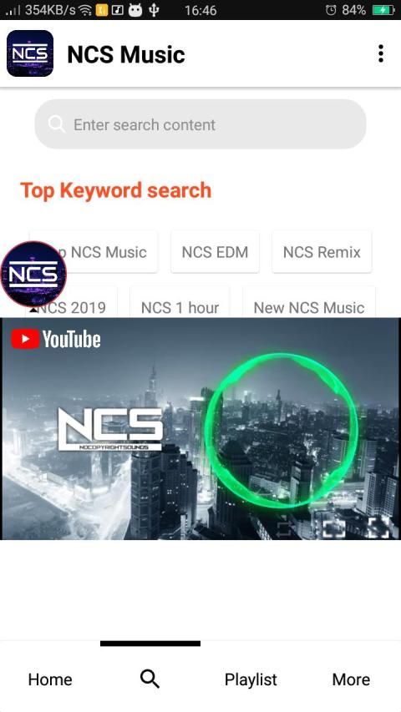Tap the fullscreen icon at video corner
Viewport: 401px width, 712px height.
point(378,528)
